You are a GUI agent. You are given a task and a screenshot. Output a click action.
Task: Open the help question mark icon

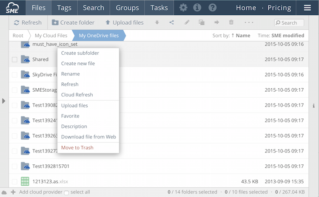(x=212, y=8)
